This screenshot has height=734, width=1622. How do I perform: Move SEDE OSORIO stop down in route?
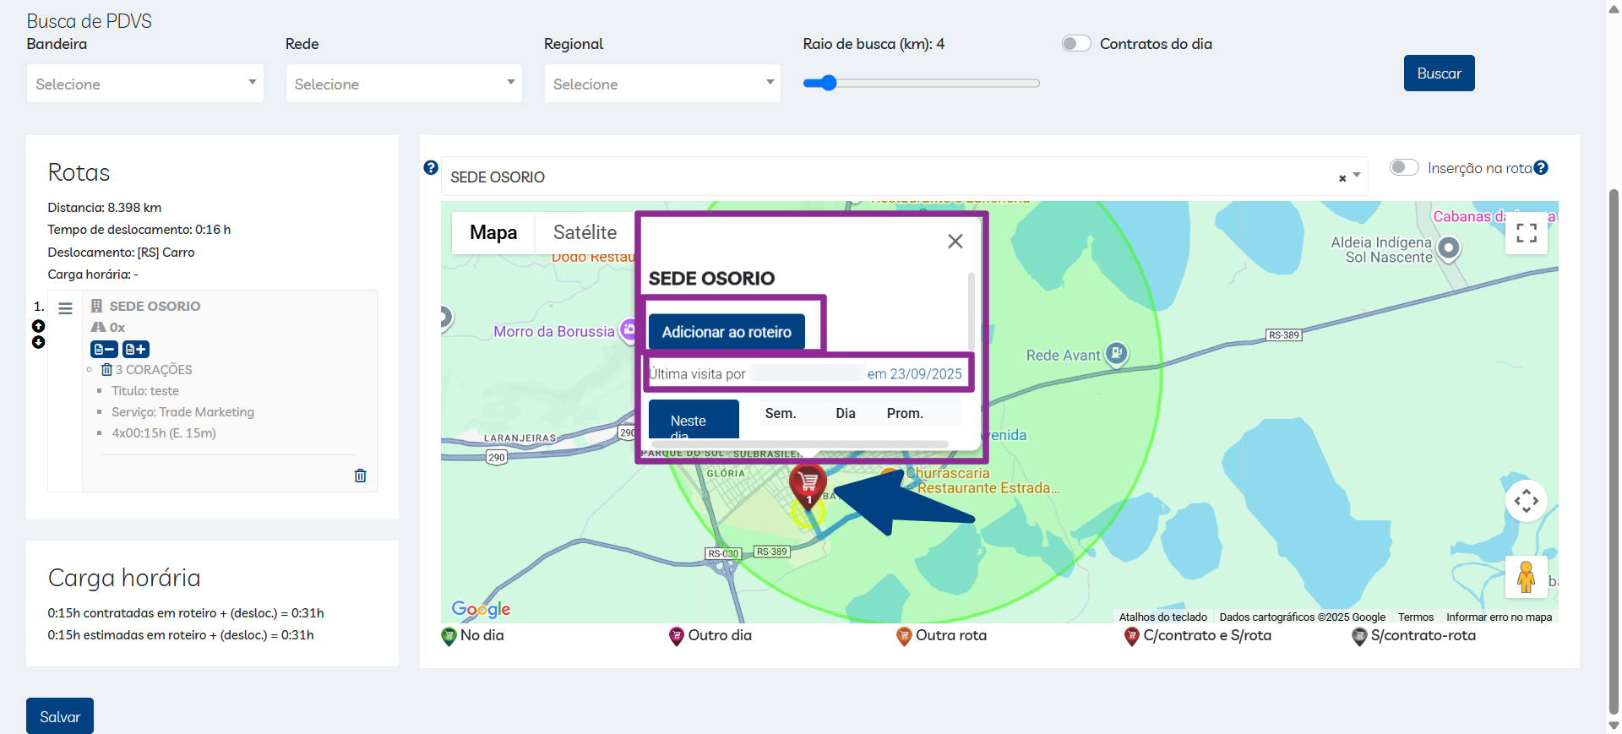pyautogui.click(x=38, y=342)
